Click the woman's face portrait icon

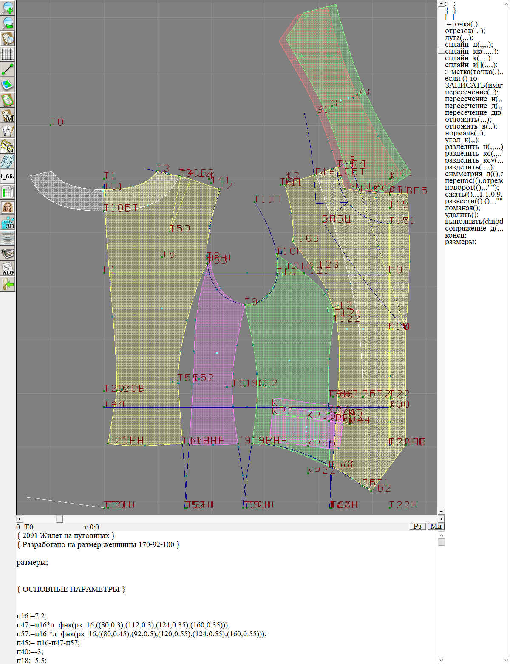coord(8,207)
